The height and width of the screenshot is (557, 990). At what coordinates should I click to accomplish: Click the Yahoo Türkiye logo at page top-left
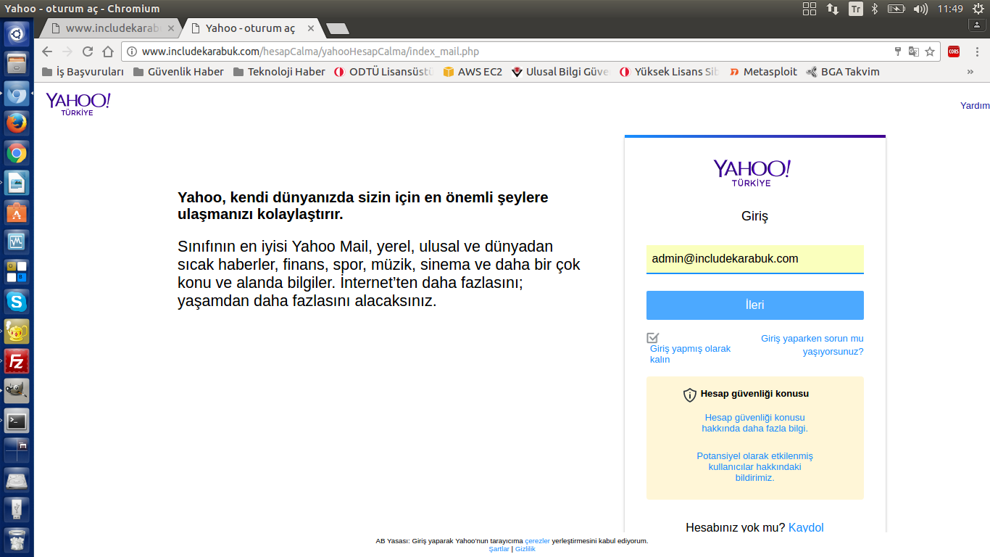pyautogui.click(x=78, y=104)
